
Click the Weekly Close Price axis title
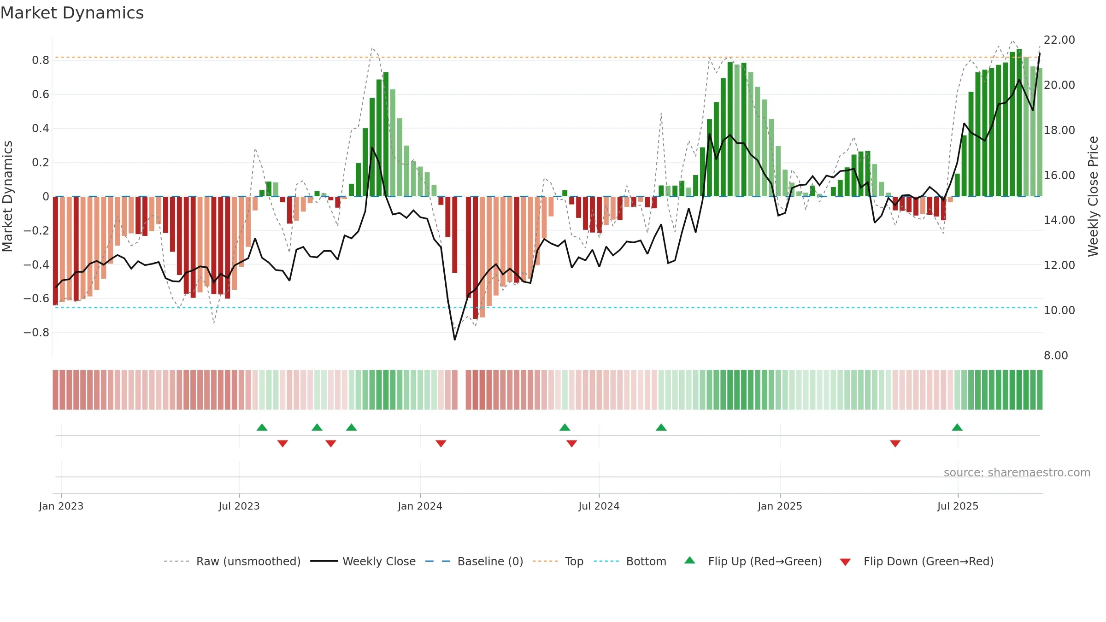pyautogui.click(x=1094, y=196)
